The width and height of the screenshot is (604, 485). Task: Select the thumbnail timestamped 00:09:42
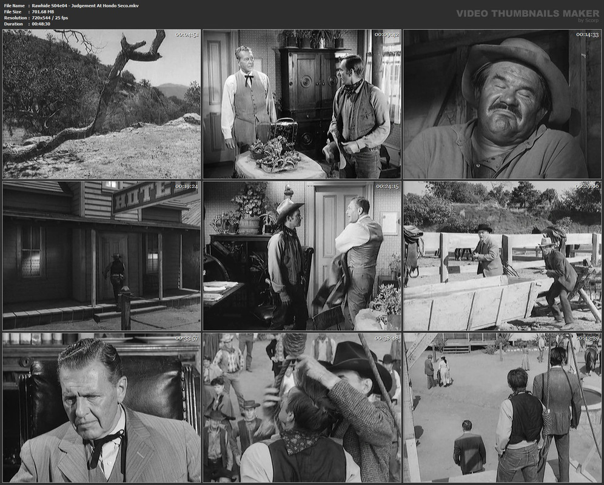(302, 104)
